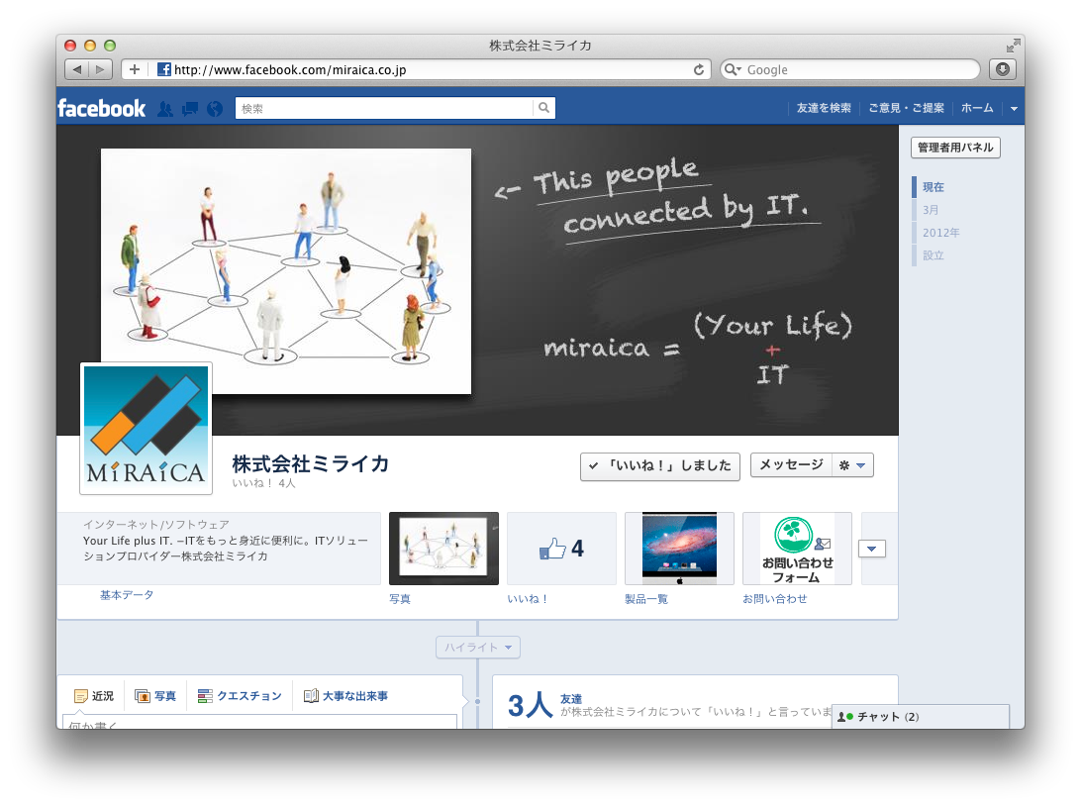Click the いいね！ 4人 likes count text
The height and width of the screenshot is (807, 1081).
(264, 483)
